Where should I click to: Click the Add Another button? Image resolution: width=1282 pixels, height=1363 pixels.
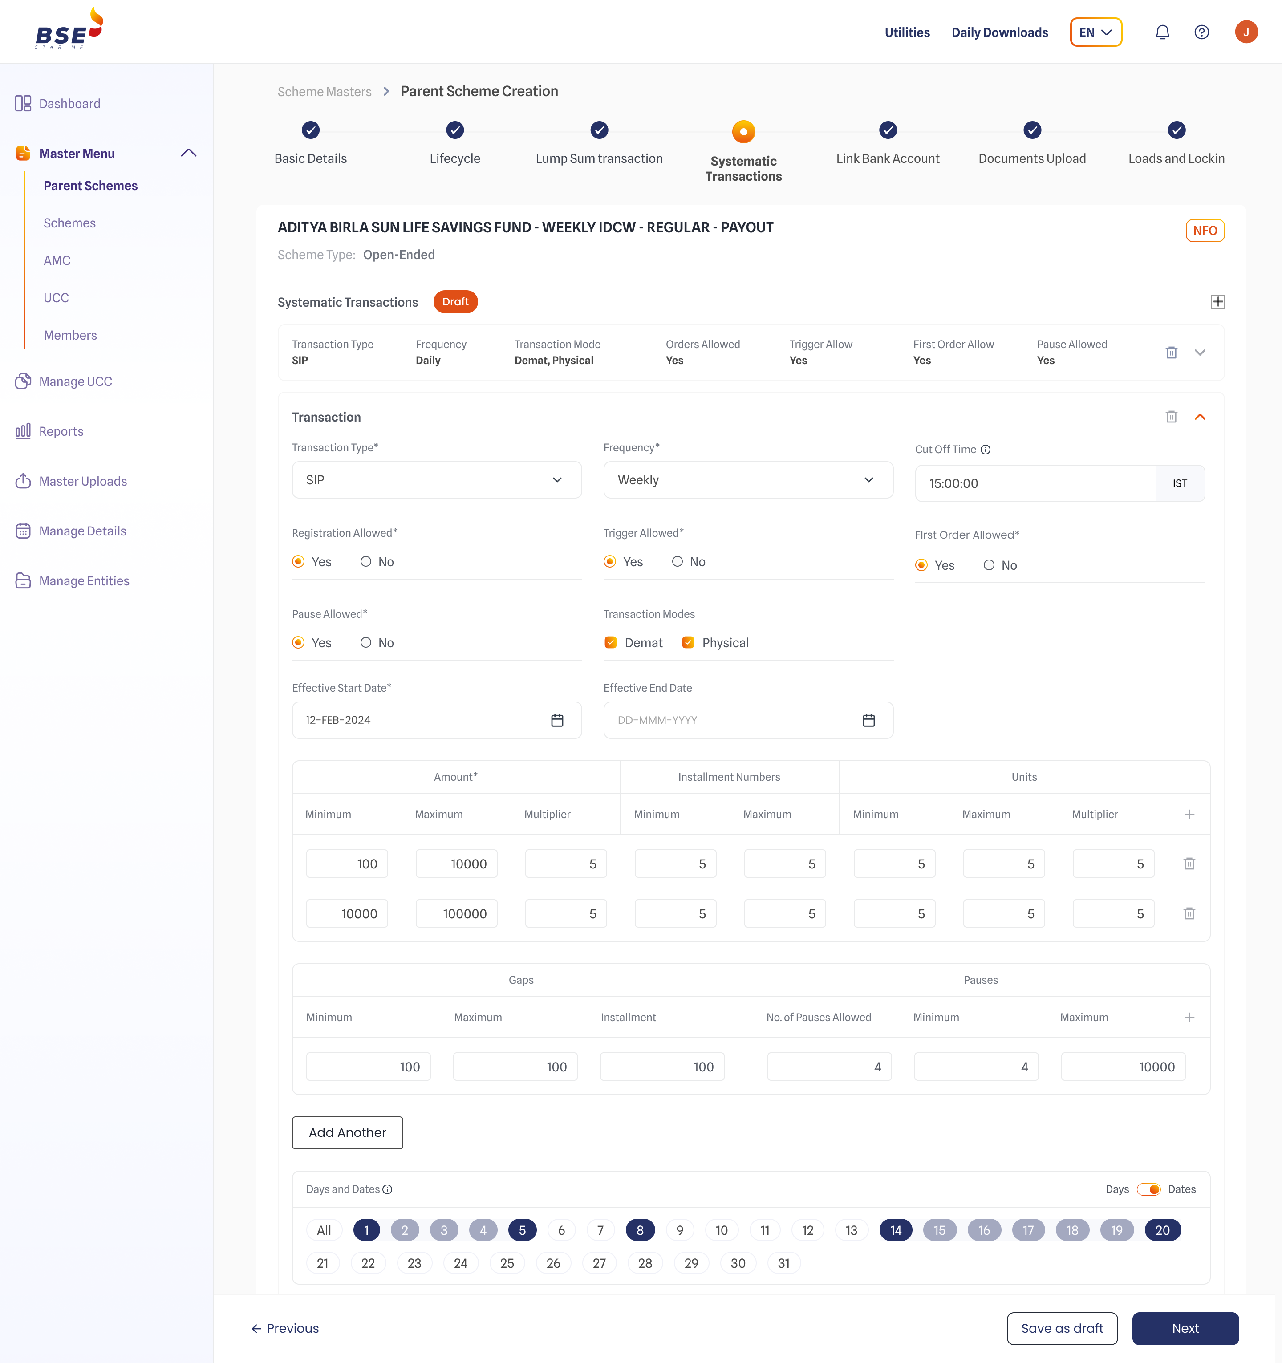pyautogui.click(x=347, y=1132)
